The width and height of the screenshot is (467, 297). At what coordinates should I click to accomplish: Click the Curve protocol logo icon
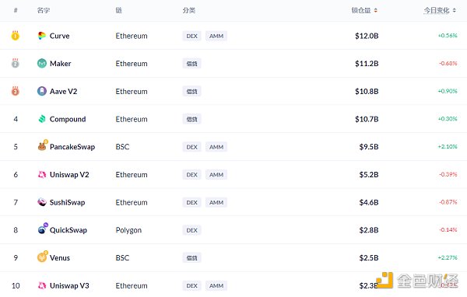[42, 36]
